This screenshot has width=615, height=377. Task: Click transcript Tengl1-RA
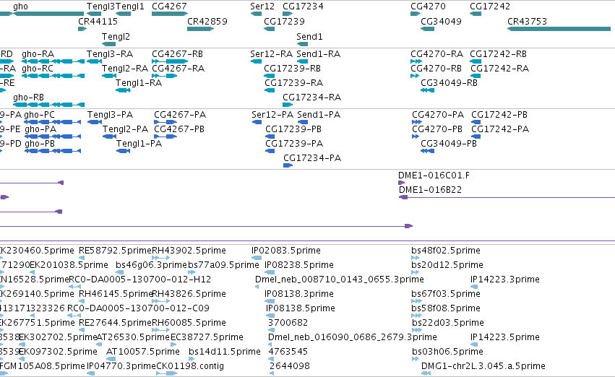(x=139, y=82)
